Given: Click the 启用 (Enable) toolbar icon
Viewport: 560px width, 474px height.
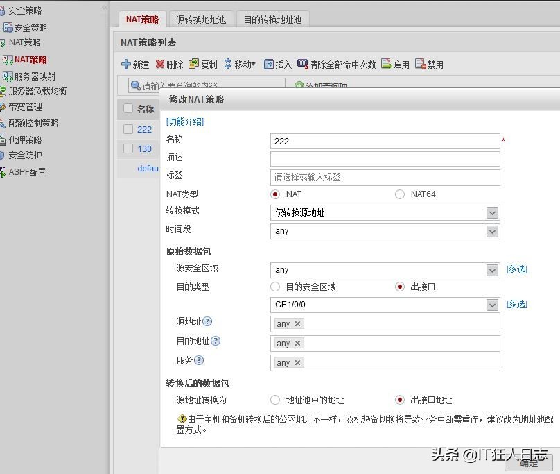Looking at the screenshot, I should point(386,65).
